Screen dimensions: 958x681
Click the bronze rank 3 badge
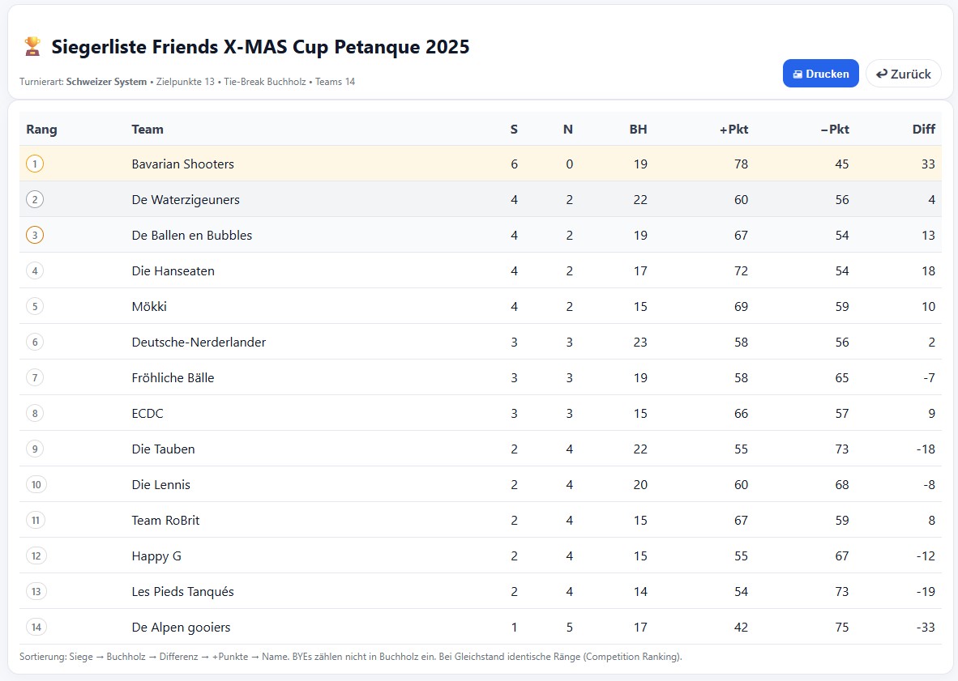35,236
